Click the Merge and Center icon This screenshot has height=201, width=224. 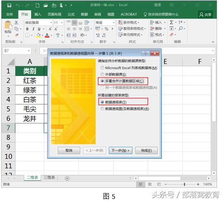coord(87,29)
